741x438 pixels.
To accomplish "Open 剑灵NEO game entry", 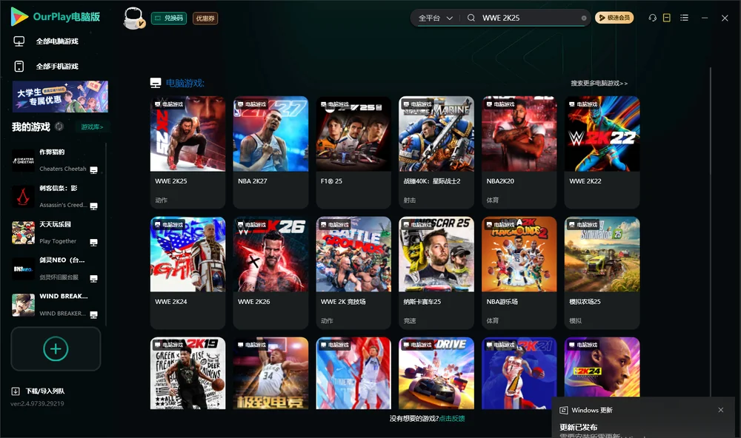I will (55, 269).
